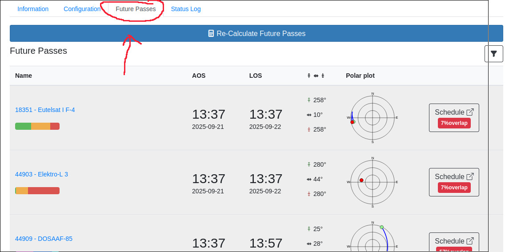The height and width of the screenshot is (252, 517).
Task: Click DOSAAF-85 LOS time 13:57
Action: pos(266,243)
